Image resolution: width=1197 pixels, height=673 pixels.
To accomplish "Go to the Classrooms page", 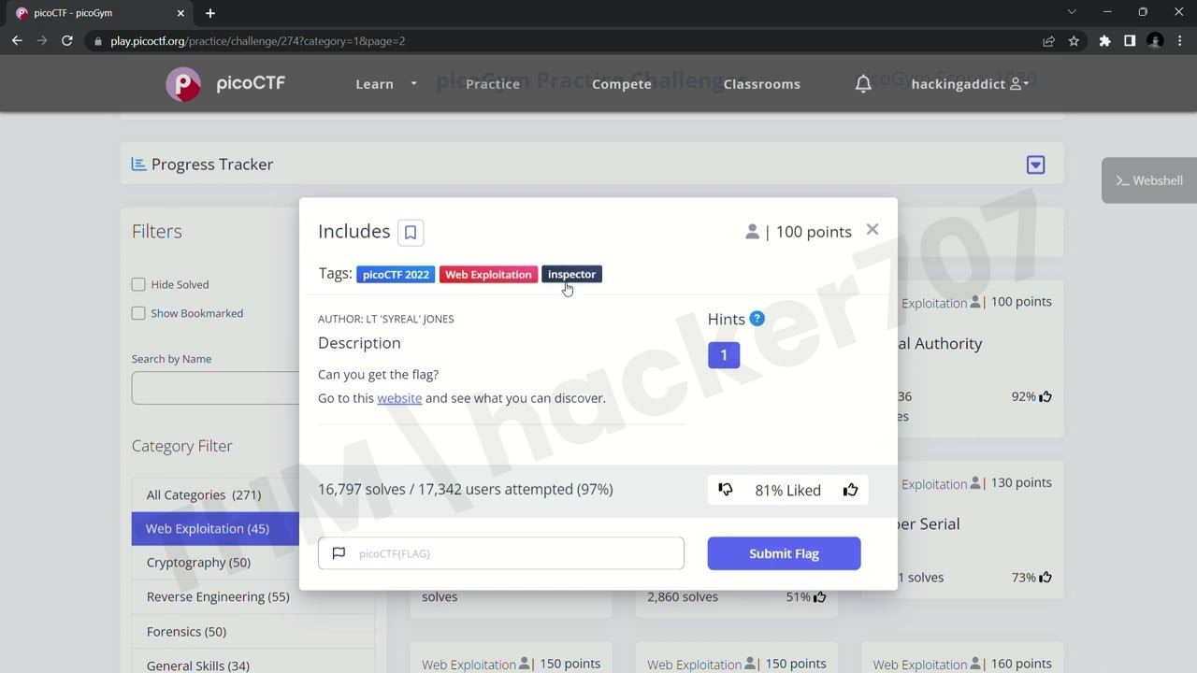I will (762, 84).
